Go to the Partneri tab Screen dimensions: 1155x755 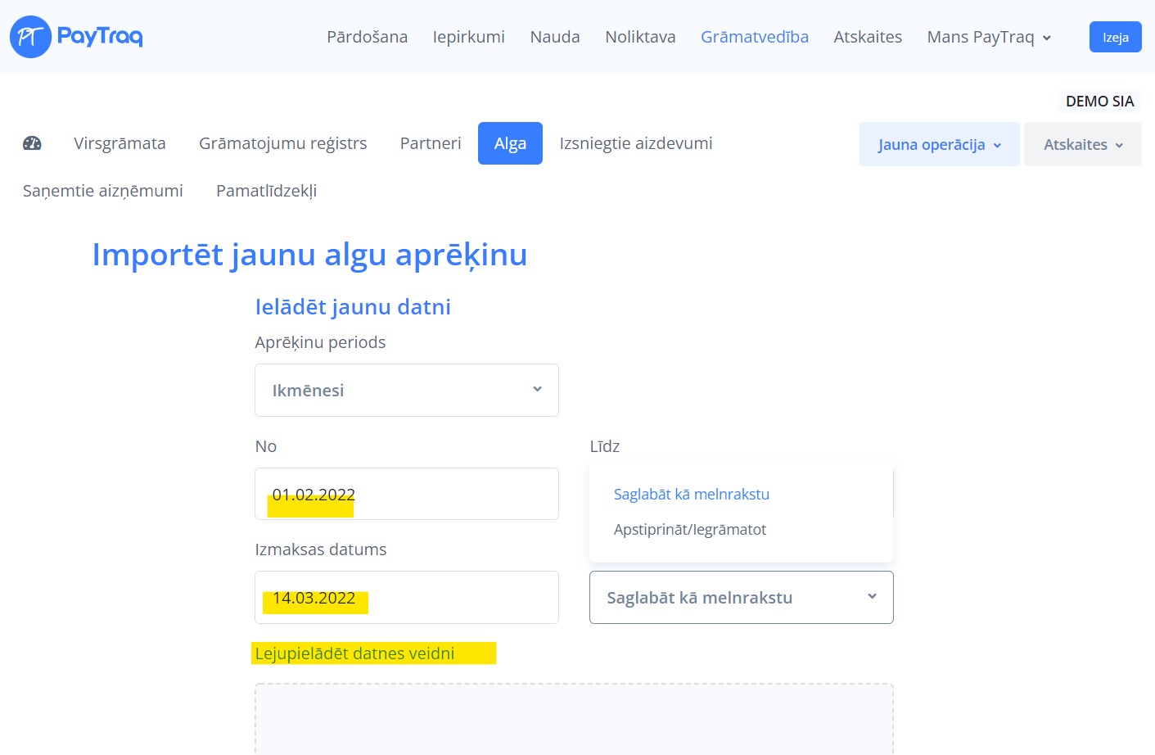431,143
